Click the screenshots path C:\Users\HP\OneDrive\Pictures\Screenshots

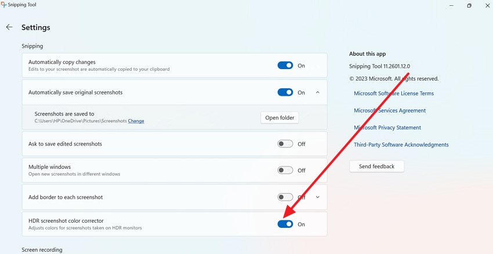click(81, 121)
